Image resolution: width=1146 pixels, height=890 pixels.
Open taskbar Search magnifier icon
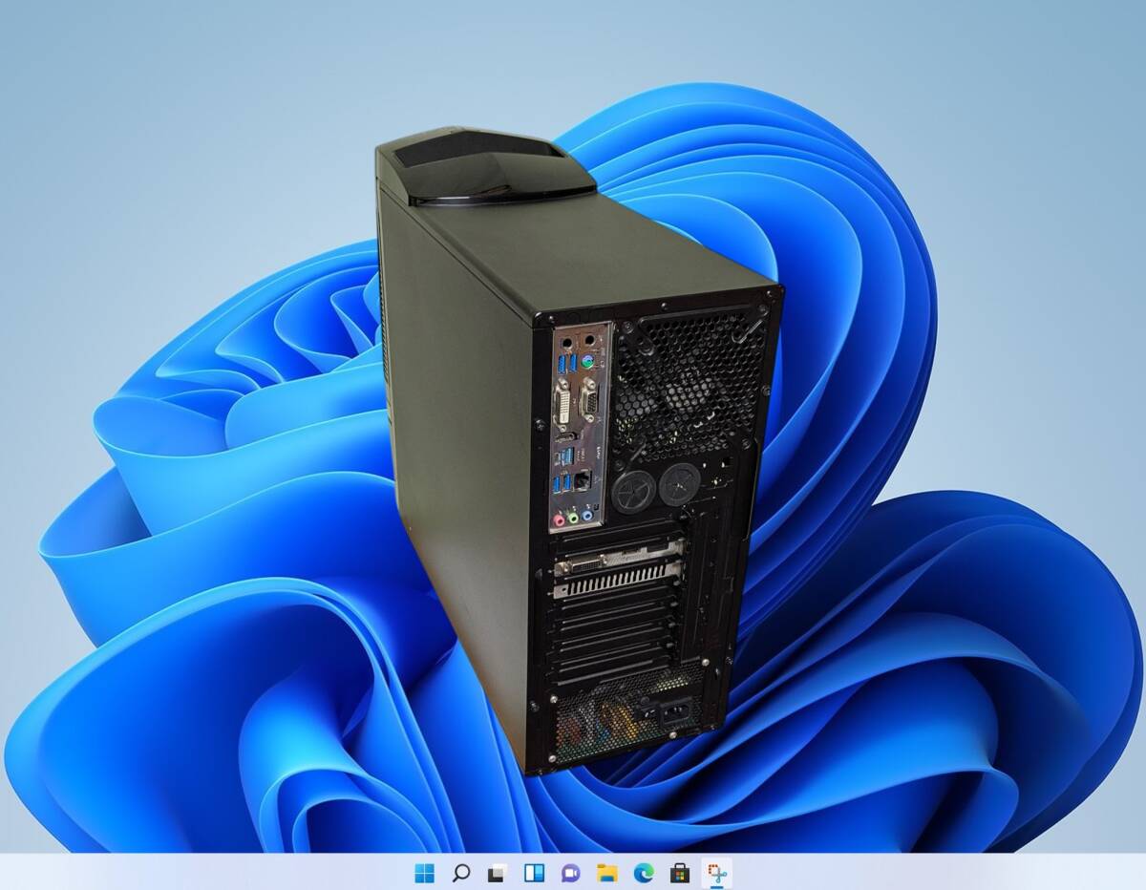point(461,873)
